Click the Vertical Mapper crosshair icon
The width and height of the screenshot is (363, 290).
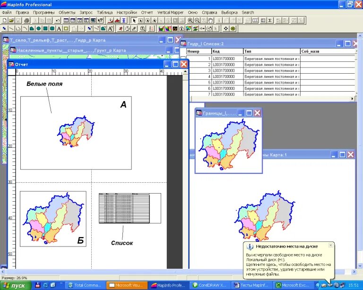pyautogui.click(x=226, y=29)
